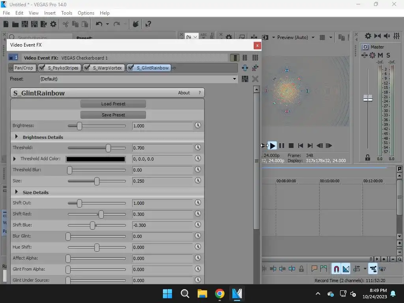Image resolution: width=404 pixels, height=303 pixels.
Task: Open the File menu
Action: 6,13
